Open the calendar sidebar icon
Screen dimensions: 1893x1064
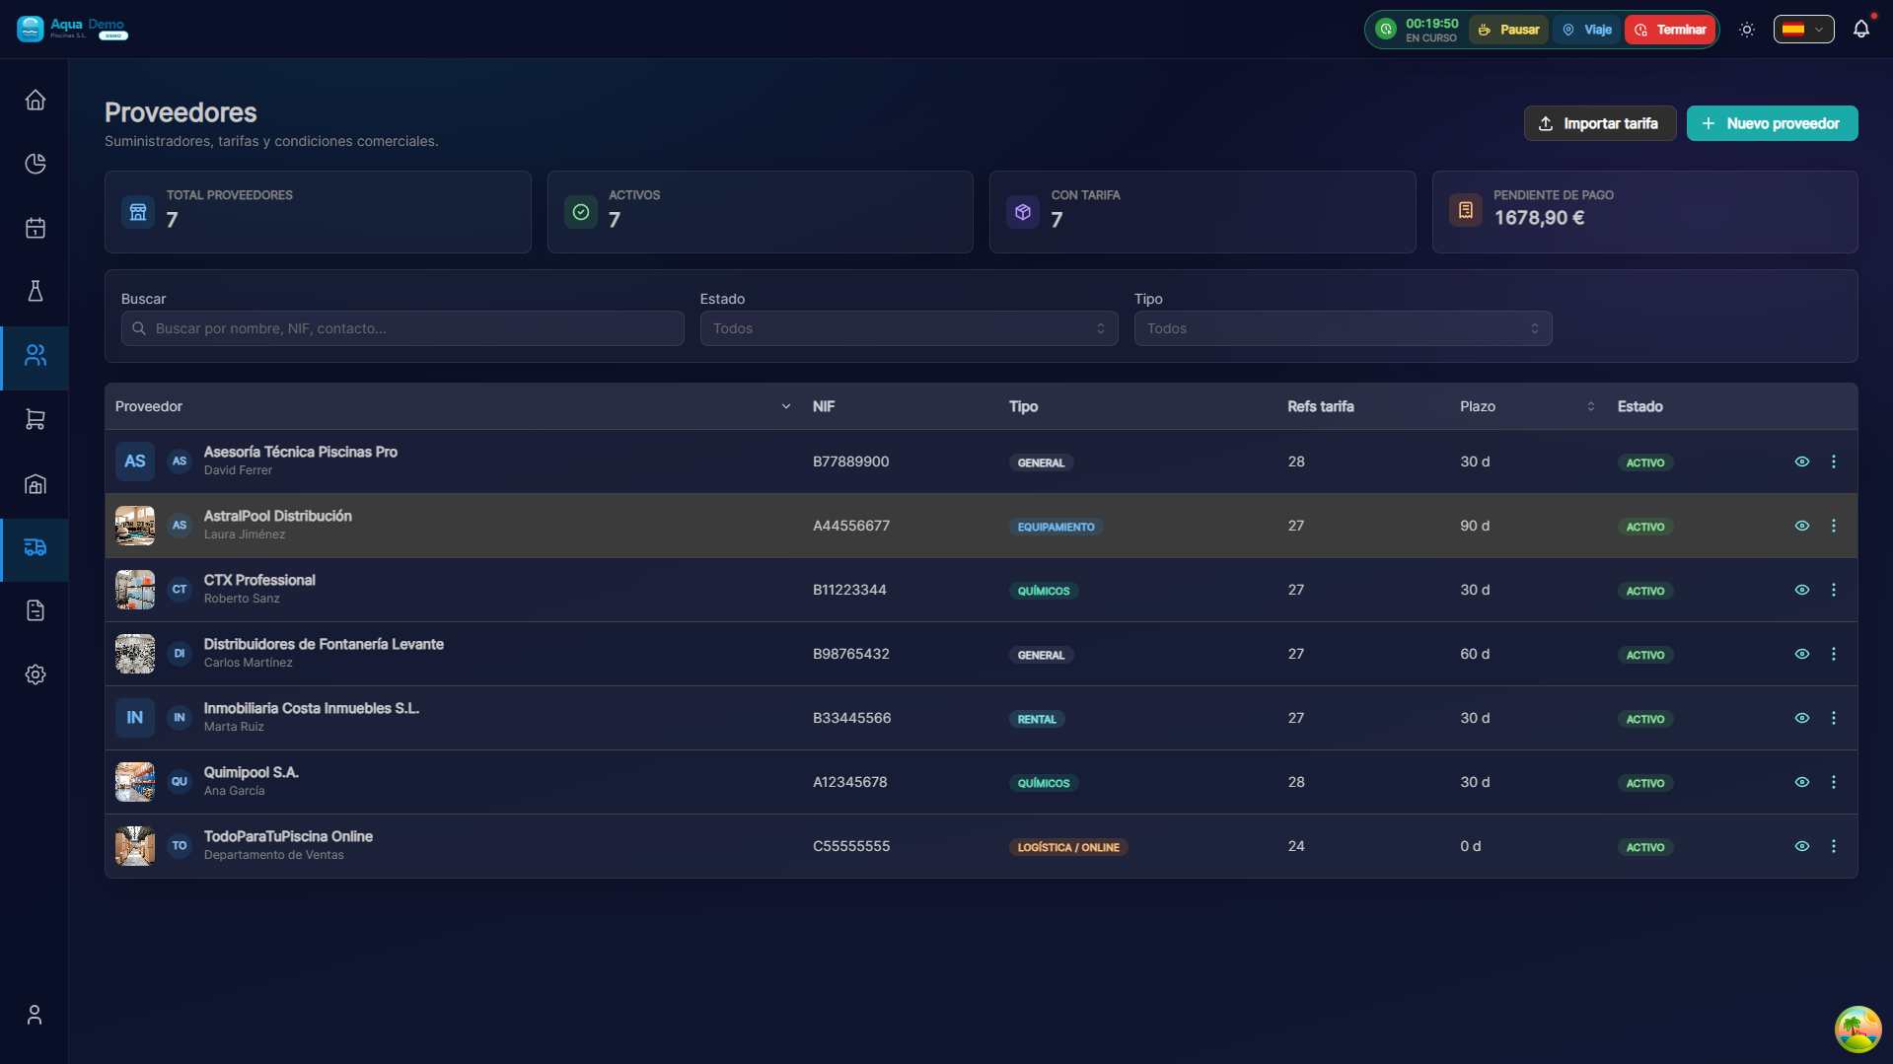(x=36, y=228)
